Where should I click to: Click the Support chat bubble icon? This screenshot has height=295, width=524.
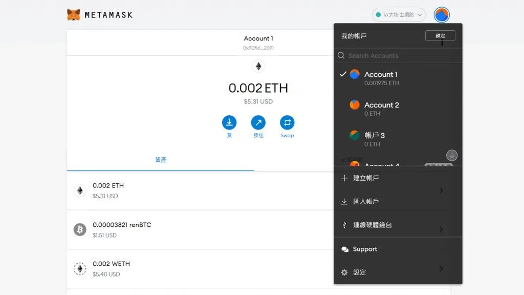tap(345, 249)
